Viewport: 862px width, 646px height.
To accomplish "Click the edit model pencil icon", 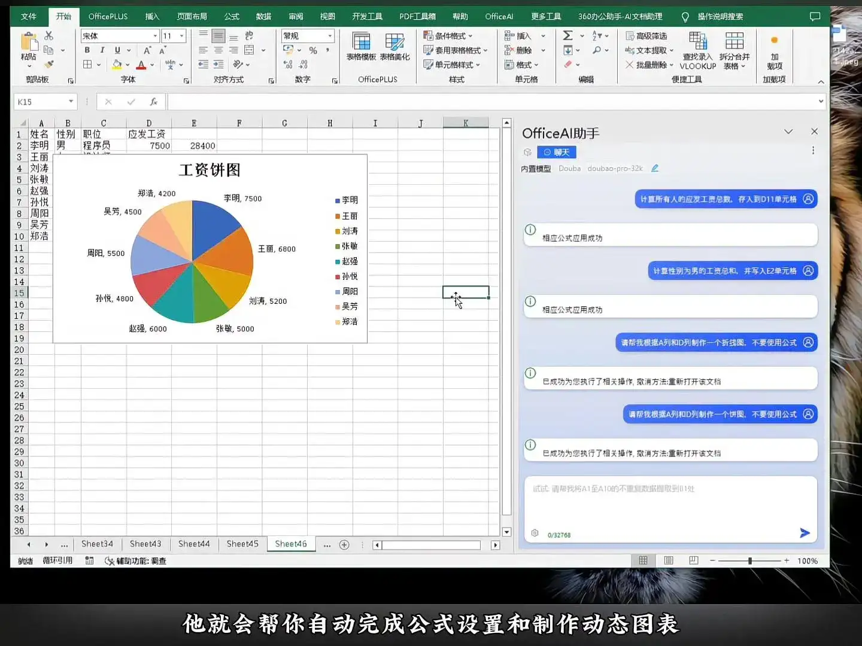I will coord(655,169).
